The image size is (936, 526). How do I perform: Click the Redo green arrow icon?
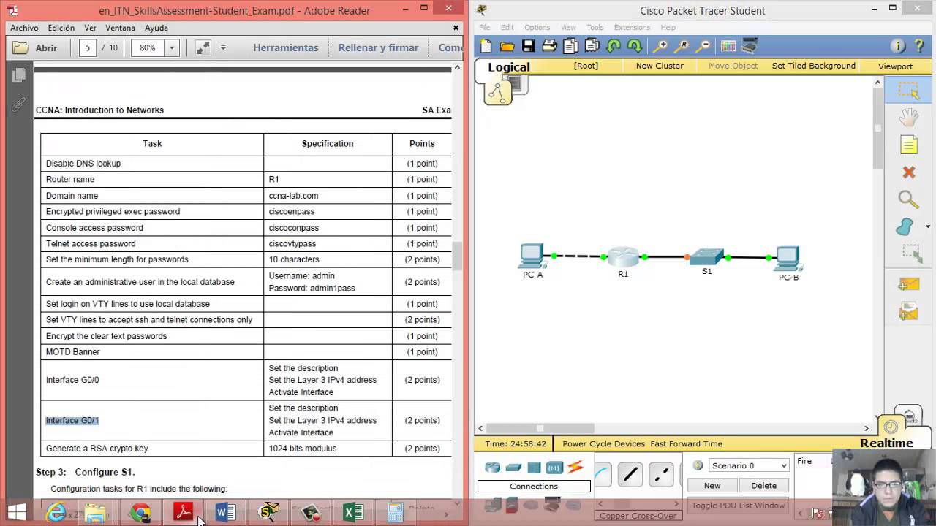(x=634, y=46)
